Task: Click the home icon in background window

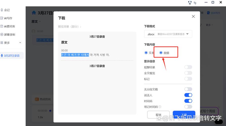Action: [34, 13]
